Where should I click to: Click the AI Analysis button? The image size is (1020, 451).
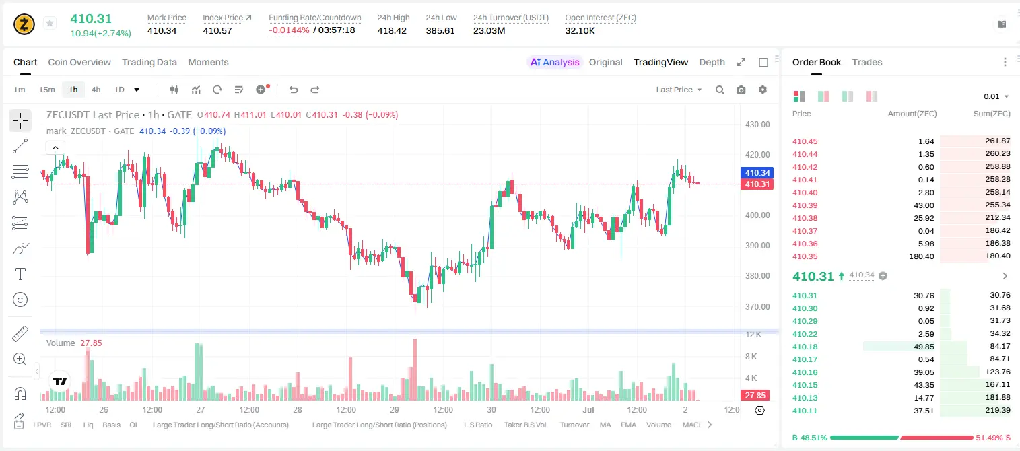point(555,62)
